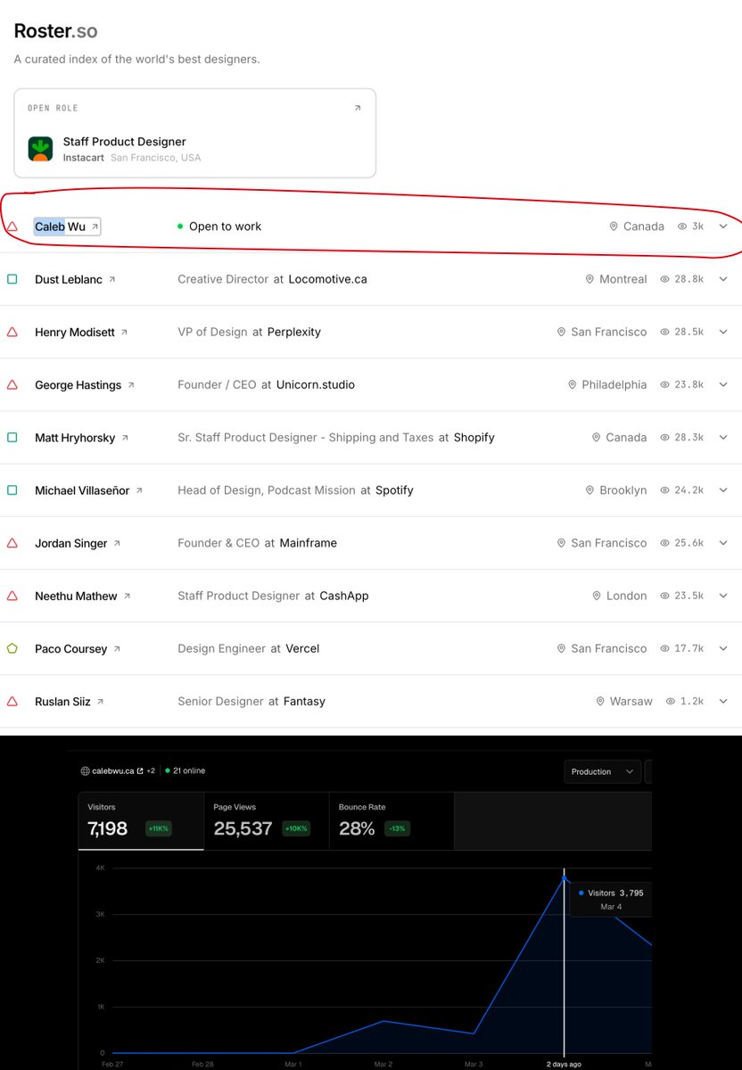
Task: Click the Canada location pin in Caleb Wu row
Action: tap(614, 226)
